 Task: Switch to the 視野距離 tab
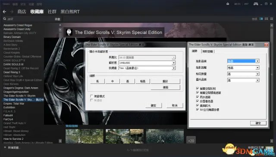(x=208, y=52)
